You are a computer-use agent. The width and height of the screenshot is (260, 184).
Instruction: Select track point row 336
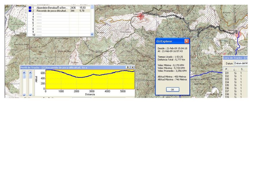pos(236,88)
